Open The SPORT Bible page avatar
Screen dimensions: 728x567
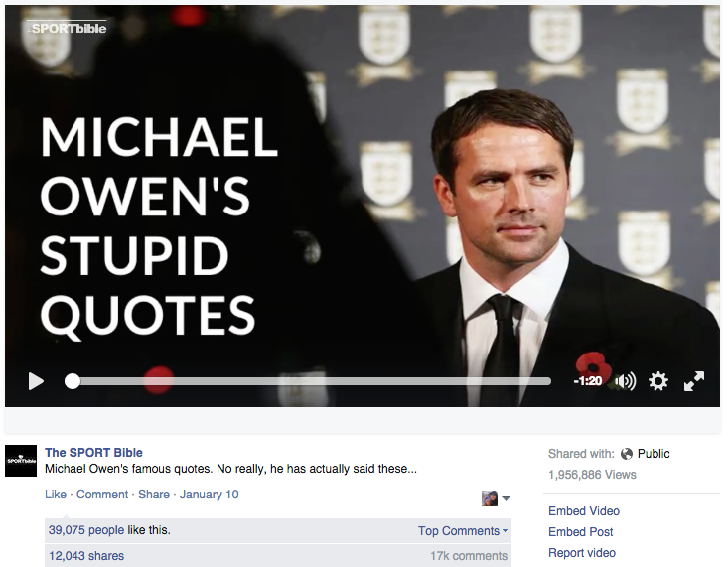[x=21, y=461]
